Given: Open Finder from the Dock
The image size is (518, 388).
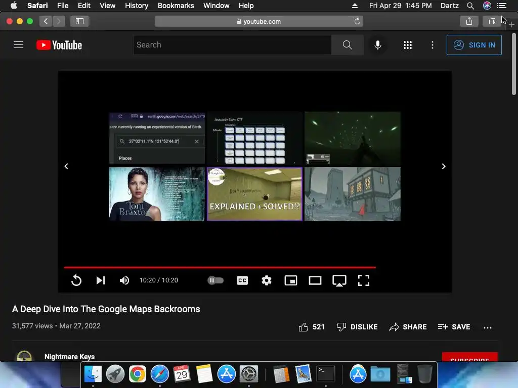Looking at the screenshot, I should (x=93, y=374).
